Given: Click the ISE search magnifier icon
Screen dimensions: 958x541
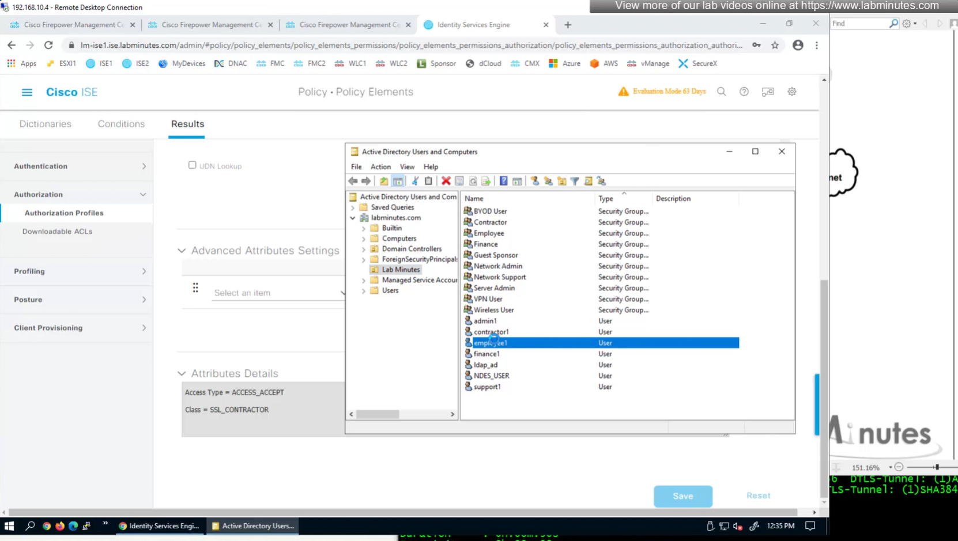Looking at the screenshot, I should [x=721, y=92].
